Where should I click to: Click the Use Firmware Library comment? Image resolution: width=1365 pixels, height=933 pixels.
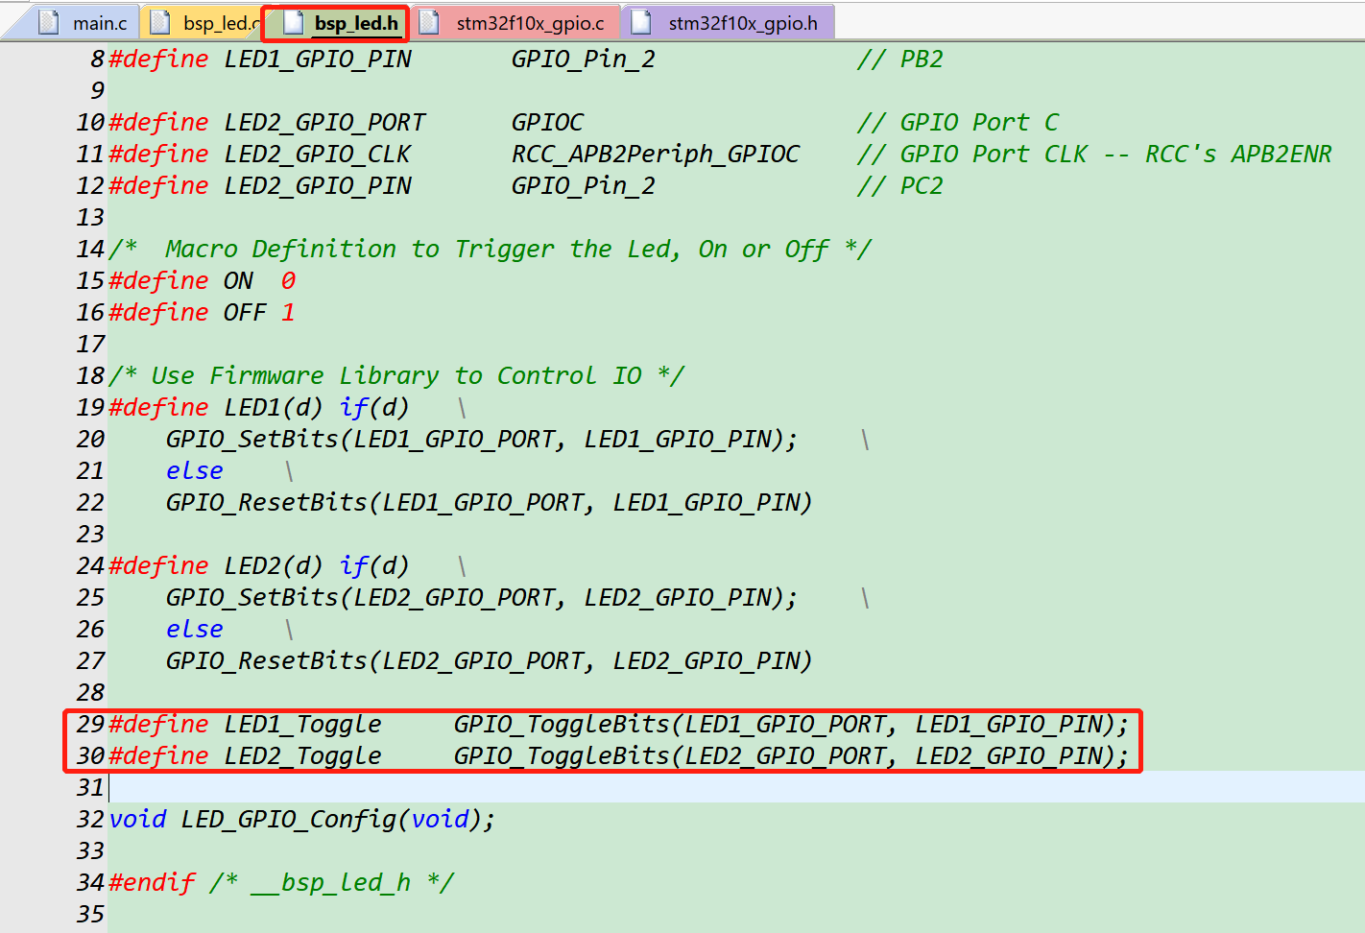point(396,375)
